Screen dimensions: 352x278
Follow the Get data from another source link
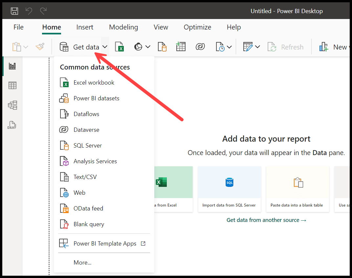point(266,220)
